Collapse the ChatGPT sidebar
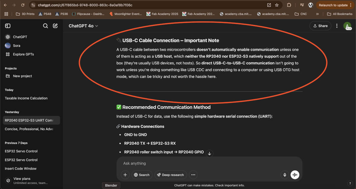Screen dimensions: 356x189 coord(8,26)
